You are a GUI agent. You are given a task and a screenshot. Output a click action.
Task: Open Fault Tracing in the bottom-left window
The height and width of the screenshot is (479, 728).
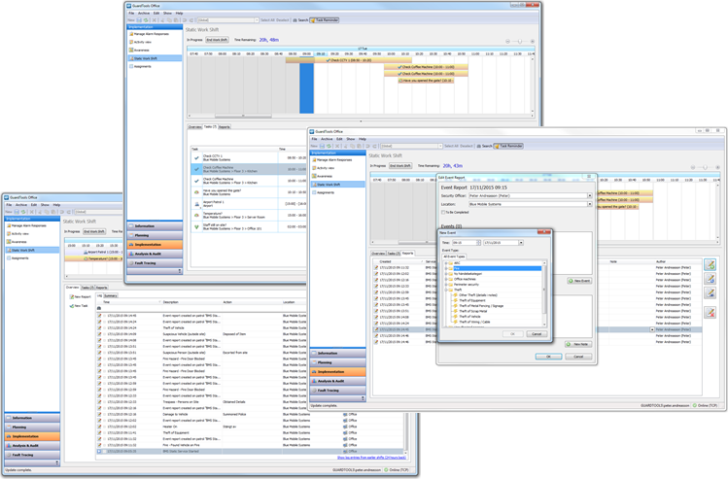[x=32, y=455]
